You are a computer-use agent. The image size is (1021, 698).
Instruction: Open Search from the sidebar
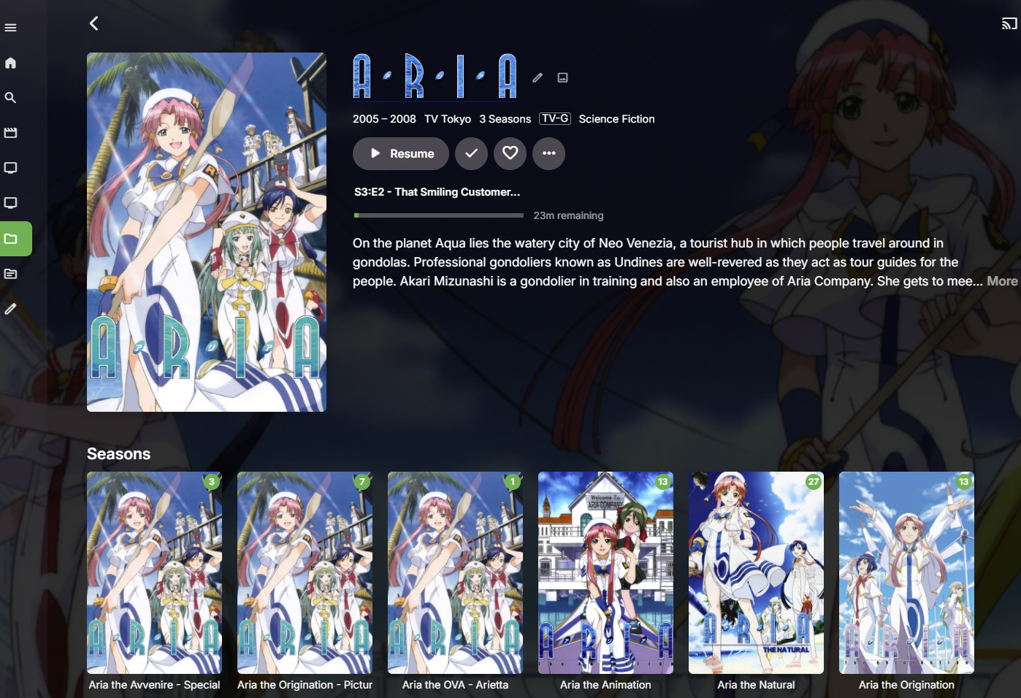coord(10,98)
